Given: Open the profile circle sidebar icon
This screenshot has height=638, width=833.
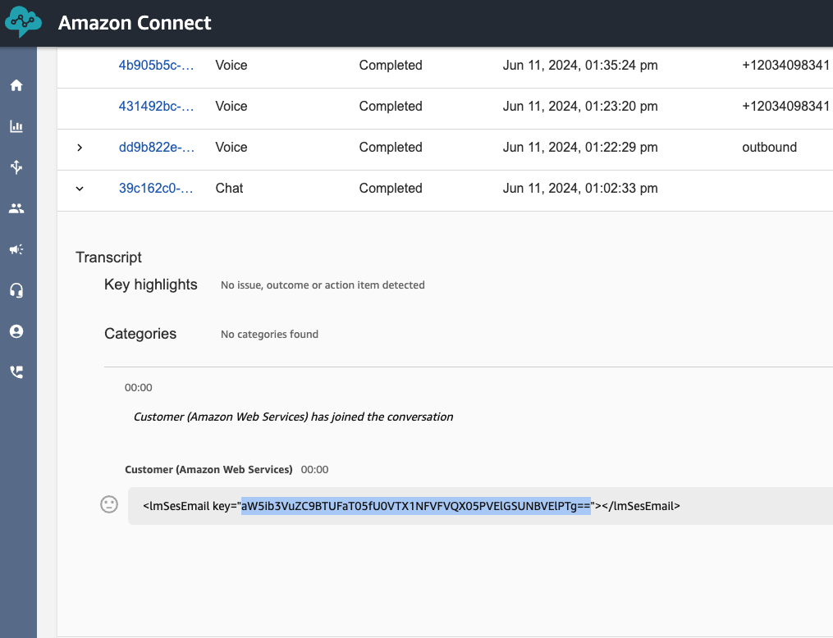Looking at the screenshot, I should tap(16, 331).
